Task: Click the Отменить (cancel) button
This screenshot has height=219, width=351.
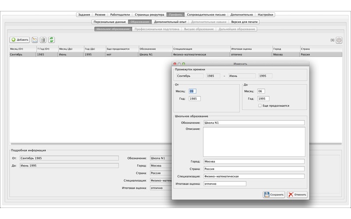Action: (x=297, y=194)
